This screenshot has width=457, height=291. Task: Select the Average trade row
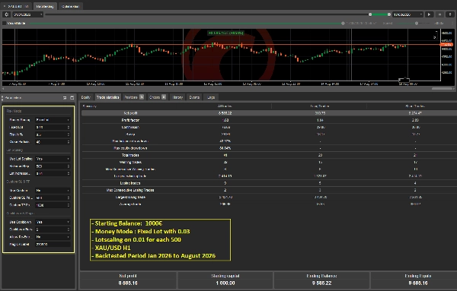pos(269,204)
